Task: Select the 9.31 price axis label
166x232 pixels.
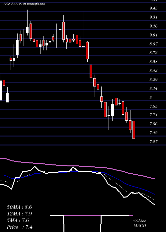Action: (x=153, y=17)
